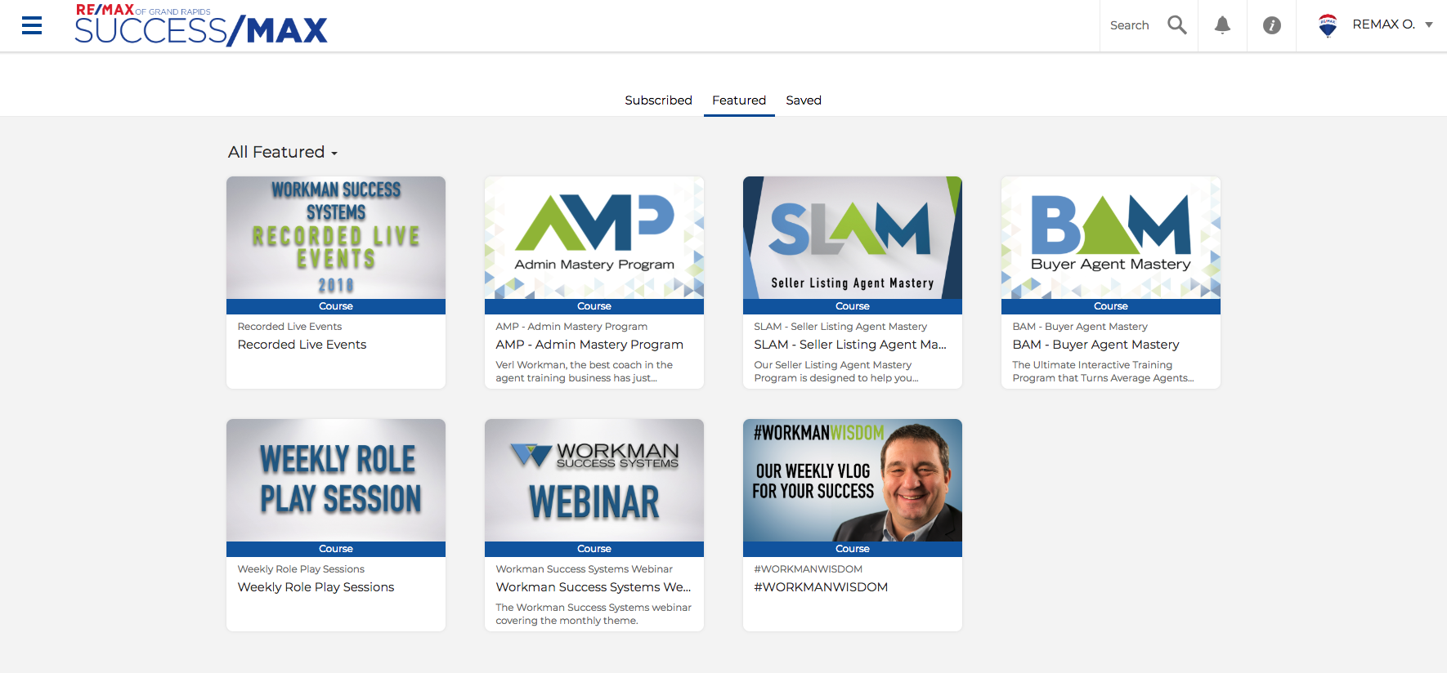Open the SLAM Seller Listing Agent thumbnail
1447x673 pixels.
pyautogui.click(x=853, y=238)
